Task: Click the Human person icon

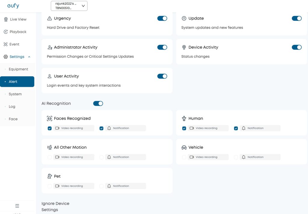Action: [184, 118]
